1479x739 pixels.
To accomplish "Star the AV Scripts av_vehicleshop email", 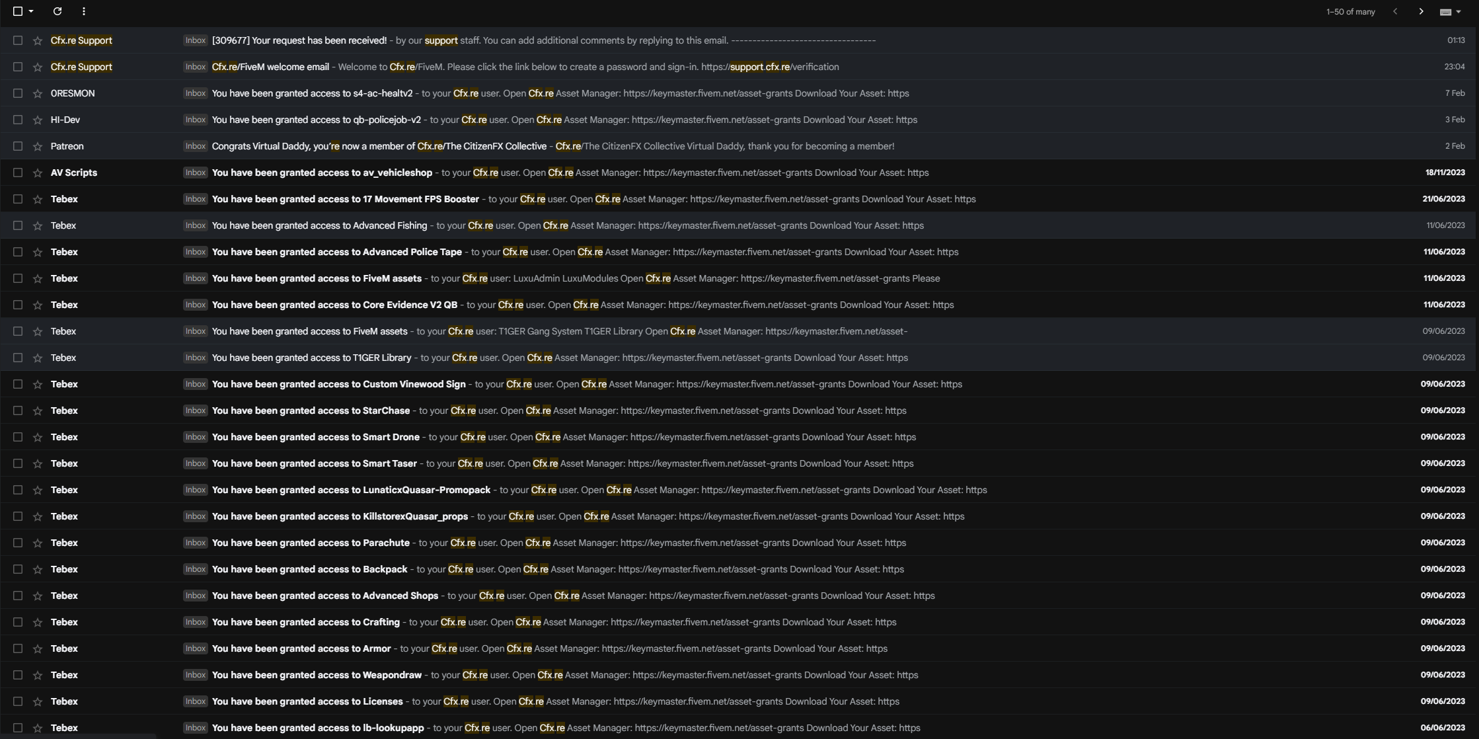I will pyautogui.click(x=38, y=173).
